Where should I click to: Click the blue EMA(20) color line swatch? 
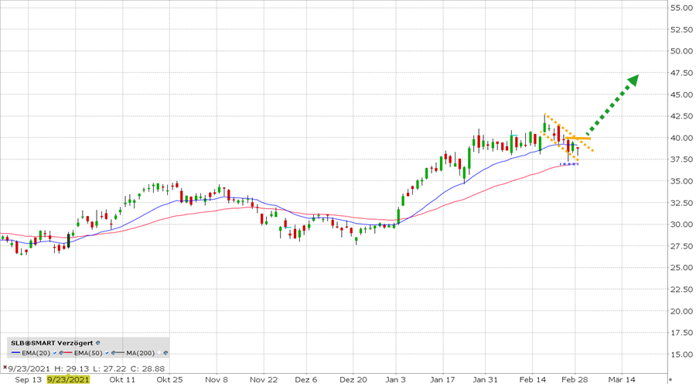point(15,353)
